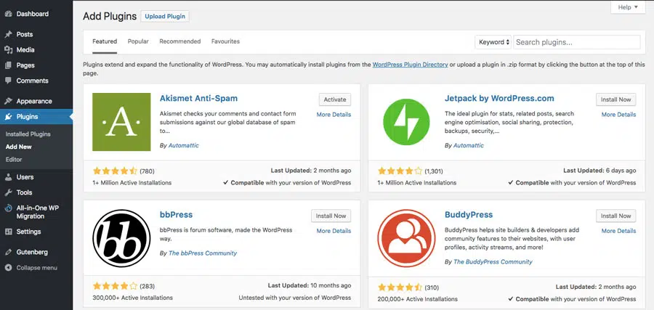Click the Gutenberg pencil icon
Screen dimensions: 654x310
[x=8, y=252]
